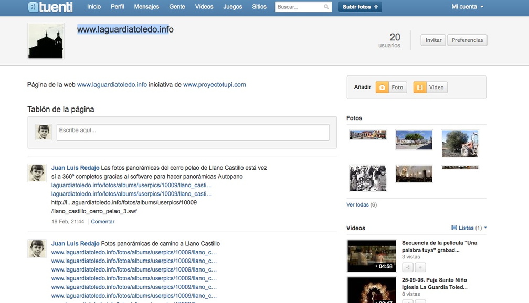
Task: Click the '19 Feb, 21:44' timestamp
Action: (x=68, y=221)
